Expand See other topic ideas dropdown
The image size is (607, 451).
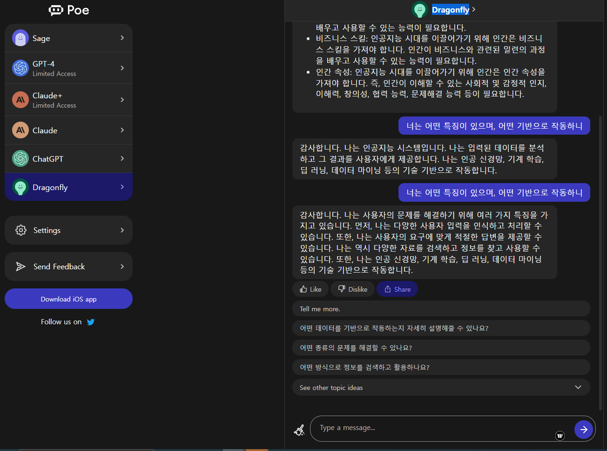(x=578, y=387)
